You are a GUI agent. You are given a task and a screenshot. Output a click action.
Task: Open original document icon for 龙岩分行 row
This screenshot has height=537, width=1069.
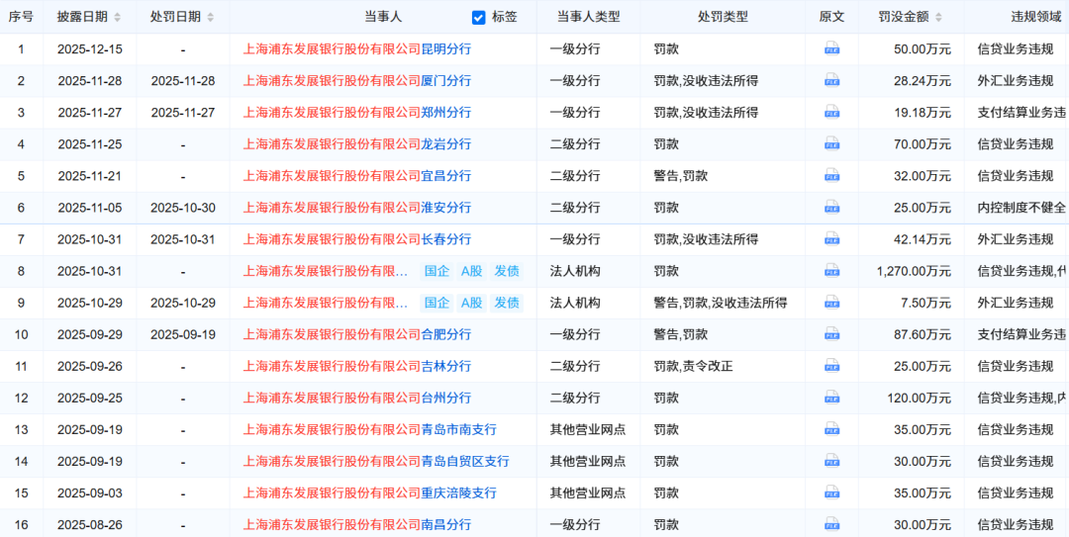coord(831,143)
